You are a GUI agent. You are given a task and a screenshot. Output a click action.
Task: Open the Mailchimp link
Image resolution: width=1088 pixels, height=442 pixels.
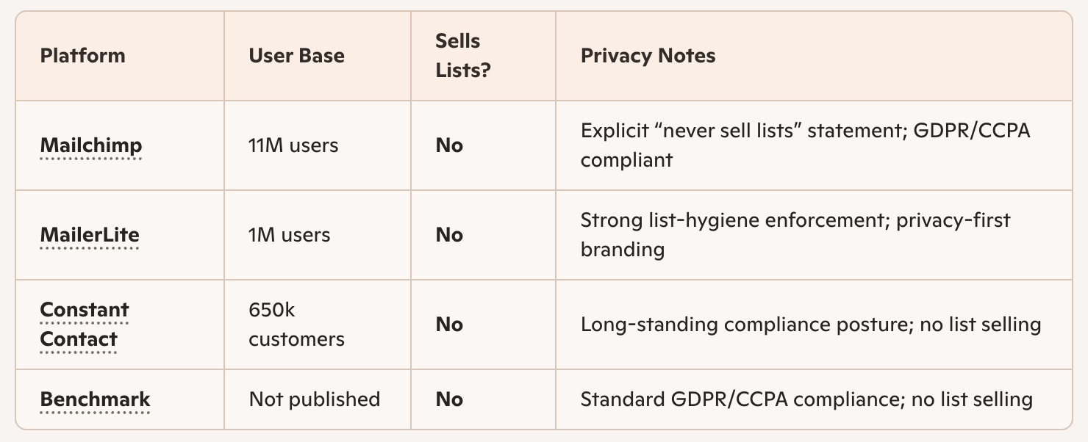90,145
